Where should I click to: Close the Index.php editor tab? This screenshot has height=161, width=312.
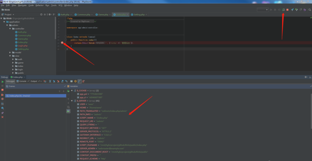click(x=127, y=15)
